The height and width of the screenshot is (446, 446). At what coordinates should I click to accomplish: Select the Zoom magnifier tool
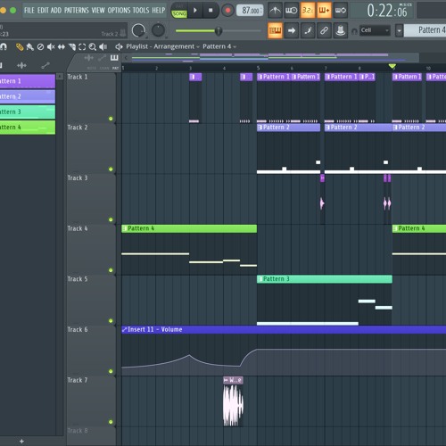coord(93,47)
